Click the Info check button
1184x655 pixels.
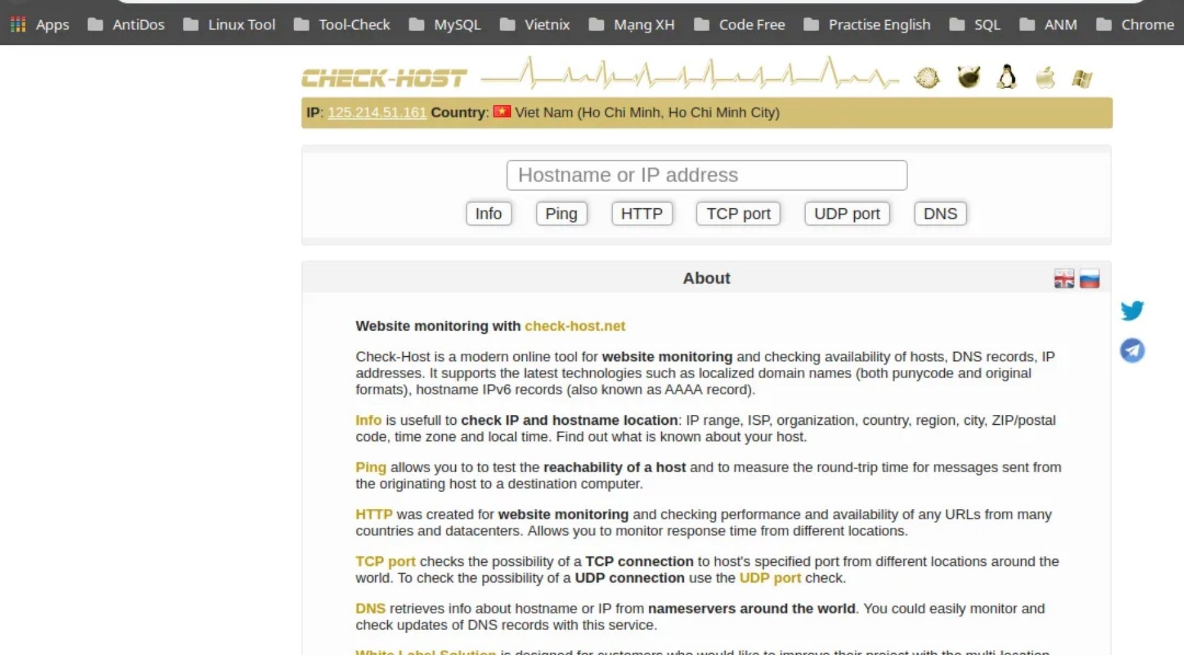pyautogui.click(x=488, y=213)
